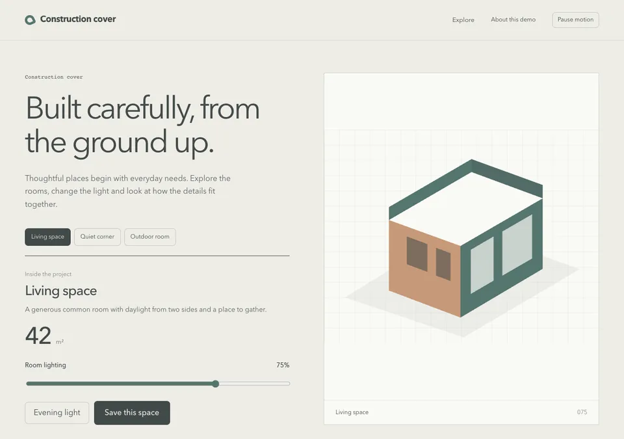Click the isometric house illustration
The image size is (624, 439).
466,238
